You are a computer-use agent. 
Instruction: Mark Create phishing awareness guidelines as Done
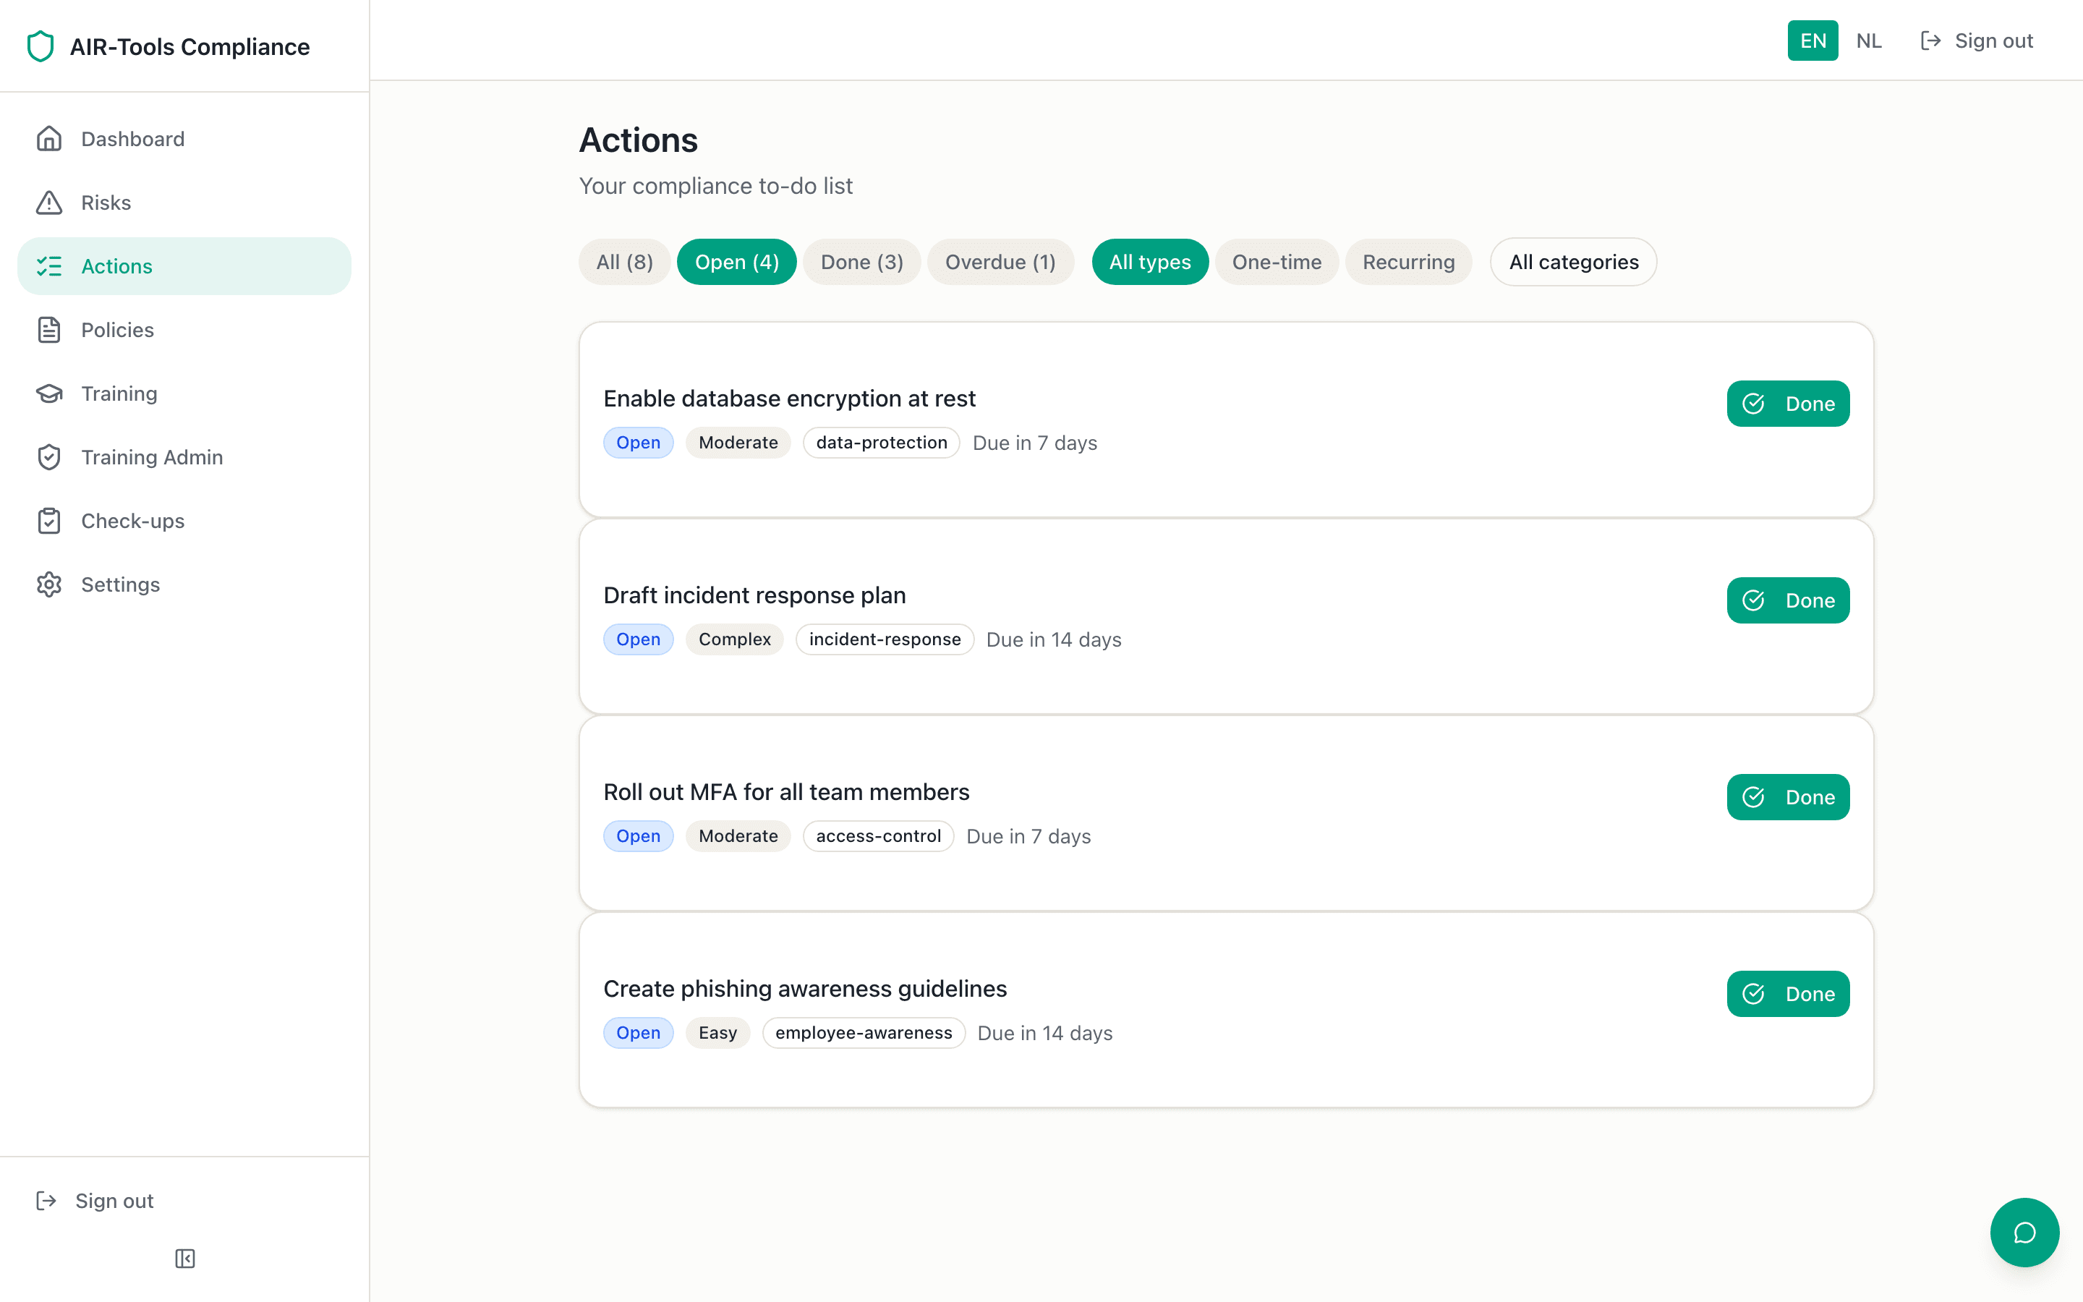click(x=1788, y=994)
